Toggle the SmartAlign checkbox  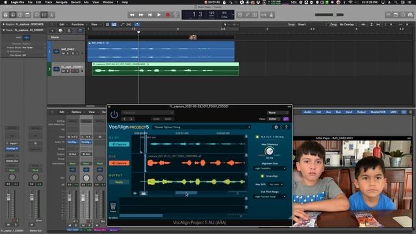point(262,176)
